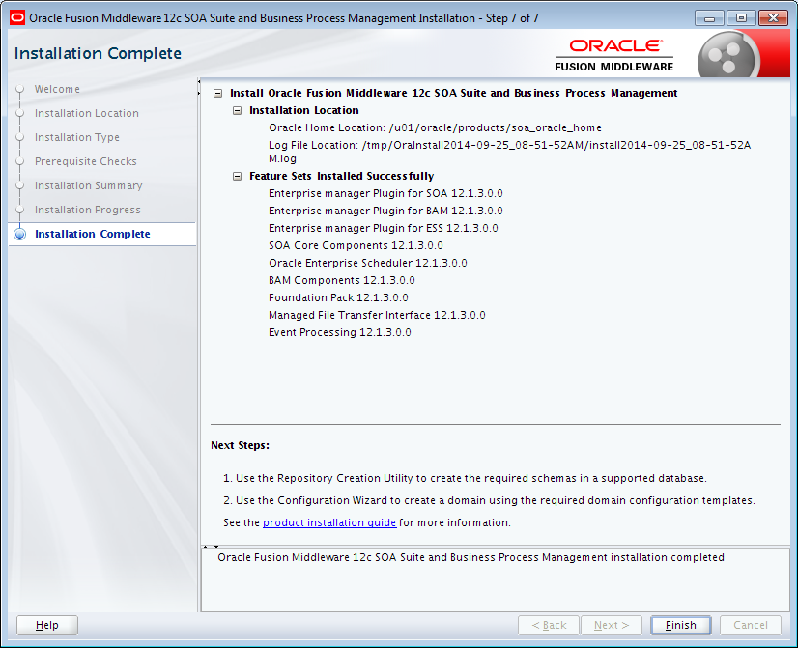Image resolution: width=798 pixels, height=648 pixels.
Task: Click the disabled Next button
Action: point(611,625)
